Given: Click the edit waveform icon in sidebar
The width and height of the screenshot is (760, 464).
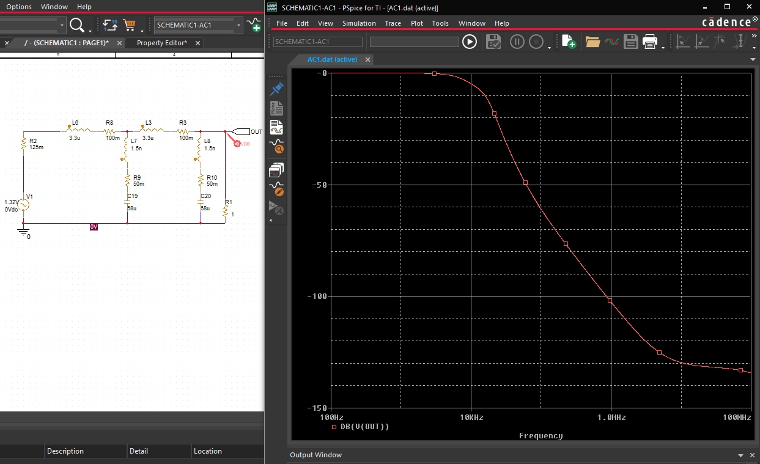Looking at the screenshot, I should [276, 189].
